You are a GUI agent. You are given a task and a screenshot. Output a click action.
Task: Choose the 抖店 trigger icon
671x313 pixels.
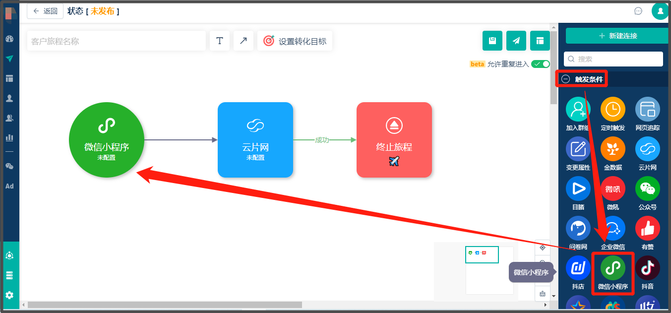click(x=578, y=268)
